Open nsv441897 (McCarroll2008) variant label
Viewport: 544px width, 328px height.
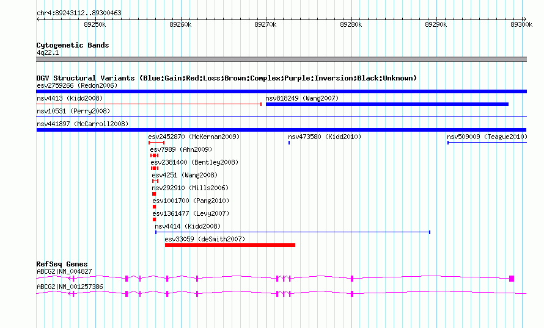coord(83,124)
